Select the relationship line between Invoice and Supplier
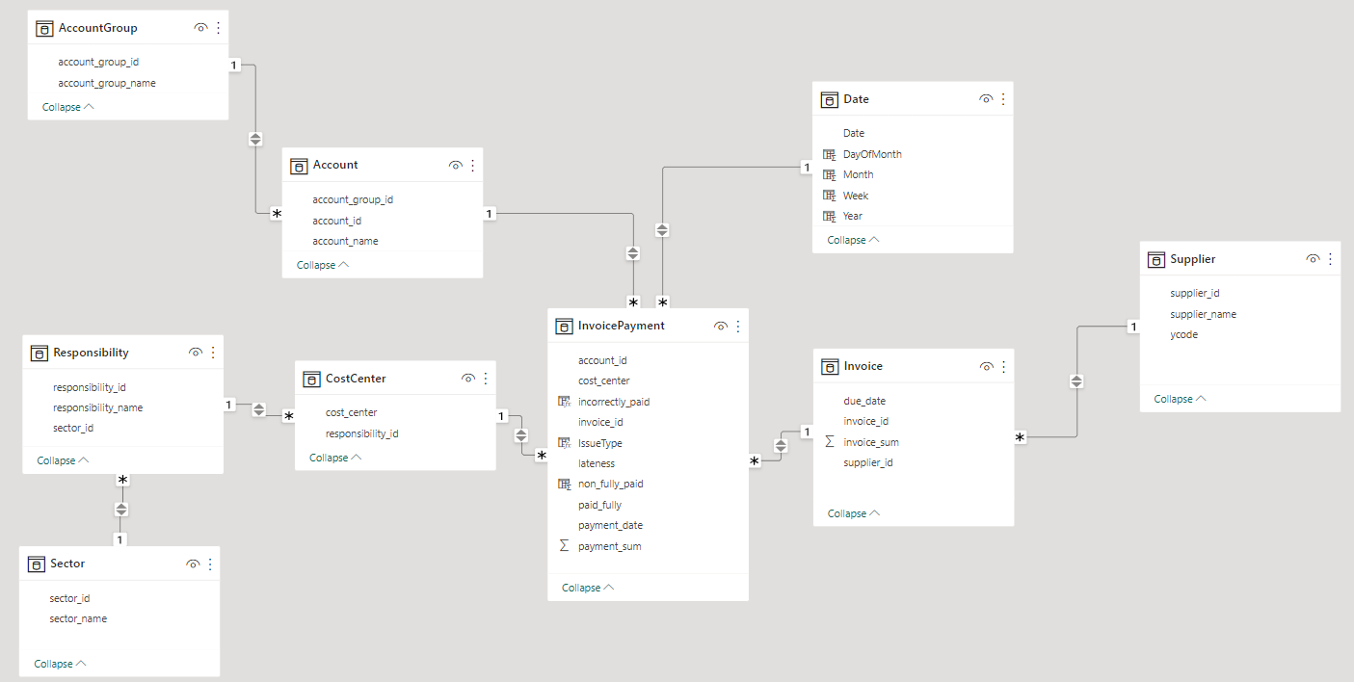1354x682 pixels. pos(1075,380)
